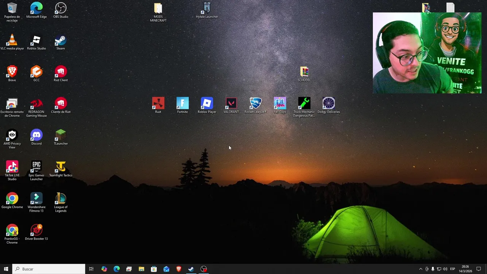Click the webcam overlay window
Screen dimensions: 487x274
[x=427, y=53]
